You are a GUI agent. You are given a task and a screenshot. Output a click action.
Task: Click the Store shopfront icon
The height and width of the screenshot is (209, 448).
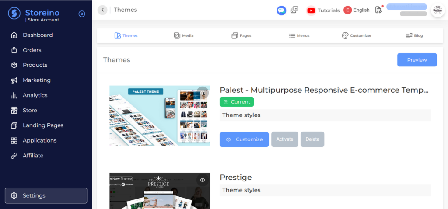tap(14, 111)
